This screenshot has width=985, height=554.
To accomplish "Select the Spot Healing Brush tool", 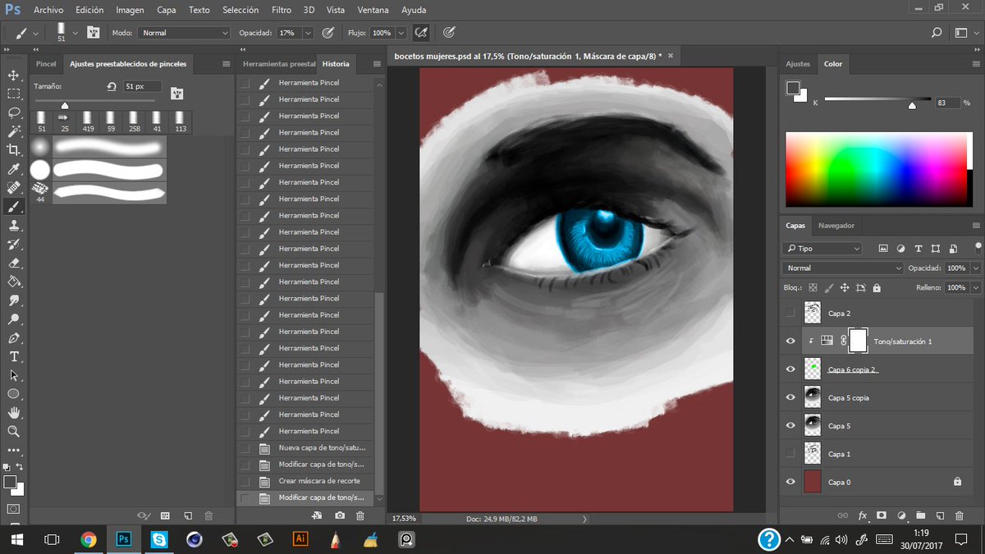I will (13, 188).
